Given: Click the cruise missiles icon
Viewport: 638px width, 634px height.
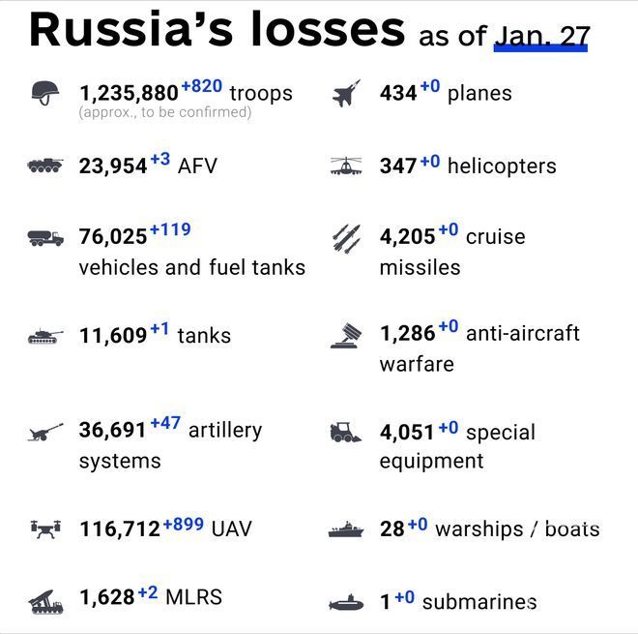Looking at the screenshot, I should click(x=346, y=238).
